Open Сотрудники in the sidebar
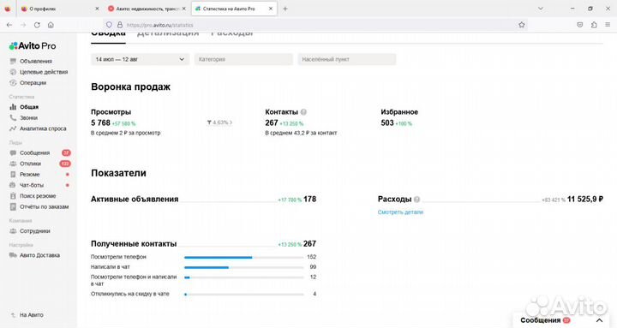 [x=35, y=231]
